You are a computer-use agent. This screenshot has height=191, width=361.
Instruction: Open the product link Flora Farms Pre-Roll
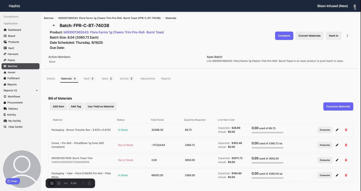click(x=114, y=32)
